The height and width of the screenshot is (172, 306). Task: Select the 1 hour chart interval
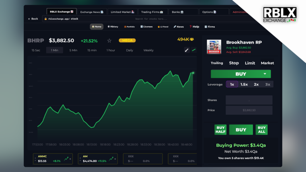point(111,50)
